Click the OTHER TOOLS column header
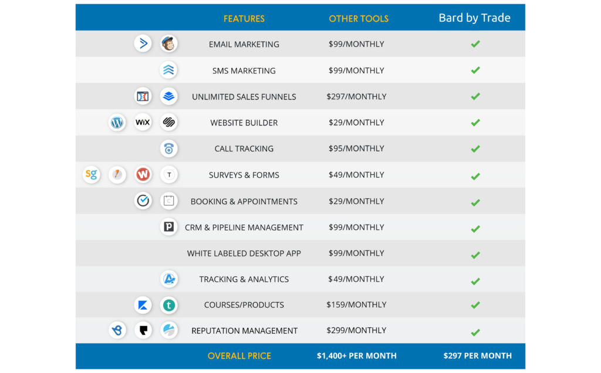This screenshot has width=601, height=373. point(359,19)
